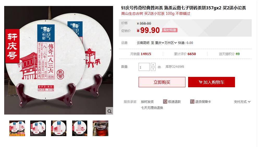
Task: Open the 万州区 district dropdown
Action: (x=171, y=43)
